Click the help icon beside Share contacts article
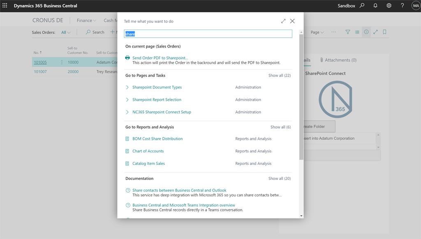The height and width of the screenshot is (239, 421). coord(128,190)
